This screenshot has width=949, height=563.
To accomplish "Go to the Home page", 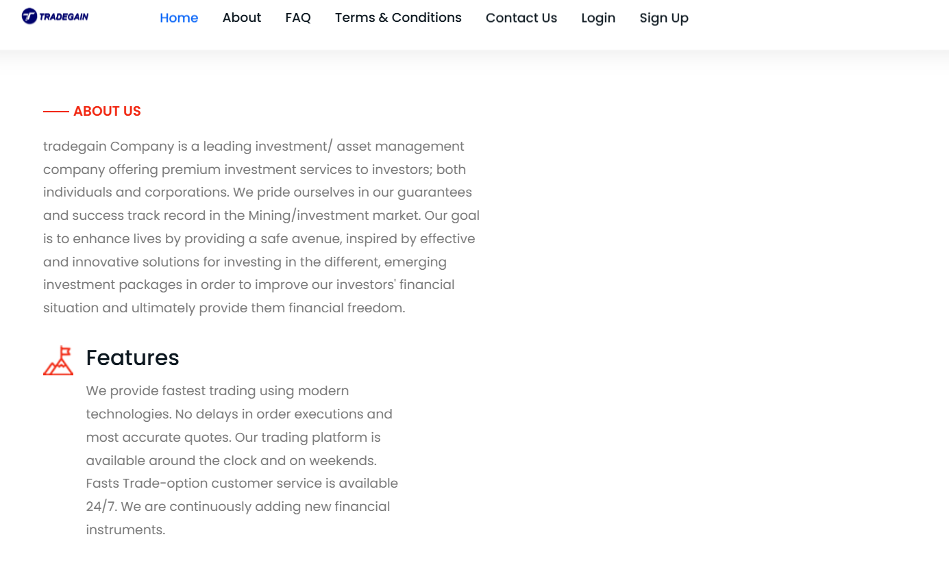I will tap(179, 18).
